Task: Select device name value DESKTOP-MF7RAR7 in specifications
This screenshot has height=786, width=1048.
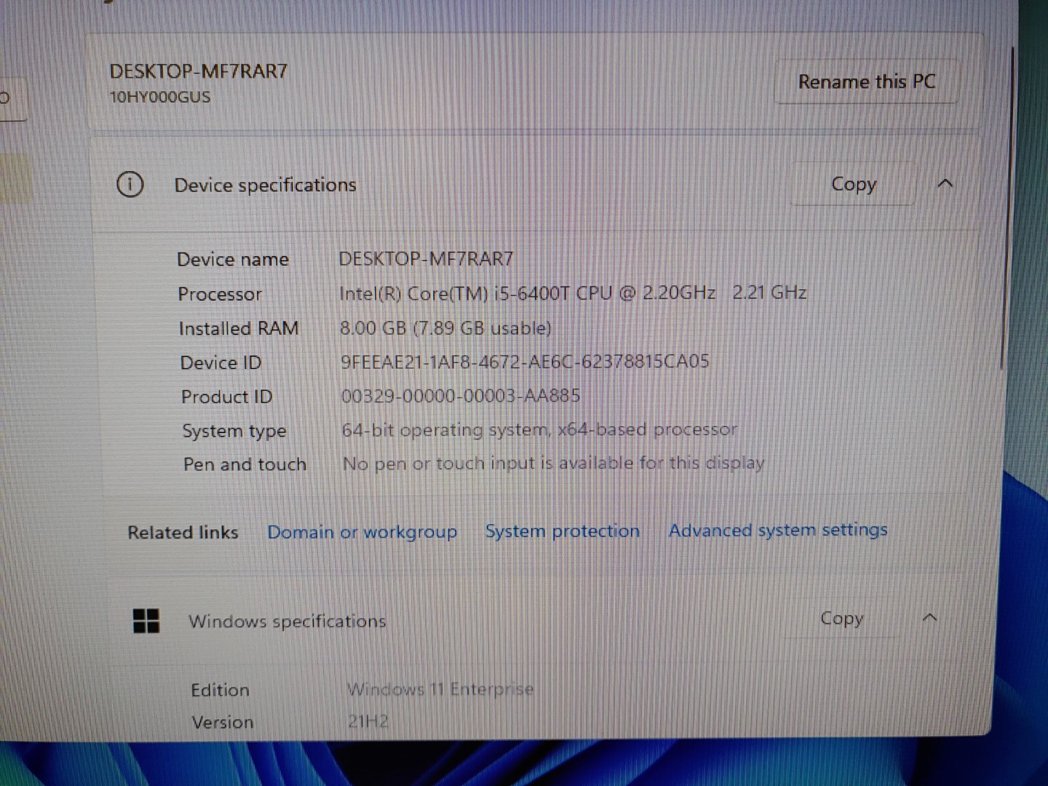Action: tap(426, 258)
